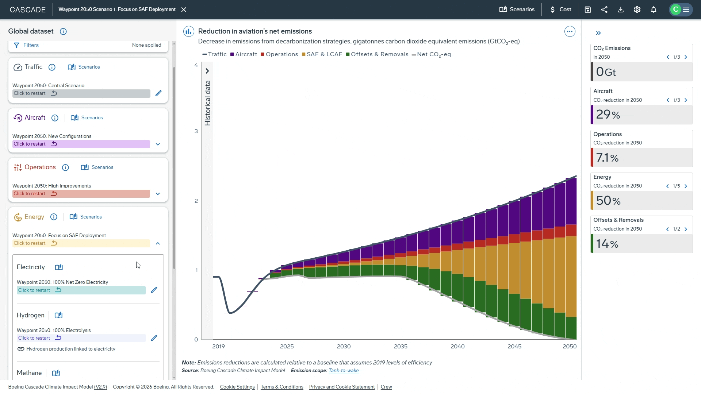Open Terms & Conditions
This screenshot has height=394, width=701.
coord(282,387)
